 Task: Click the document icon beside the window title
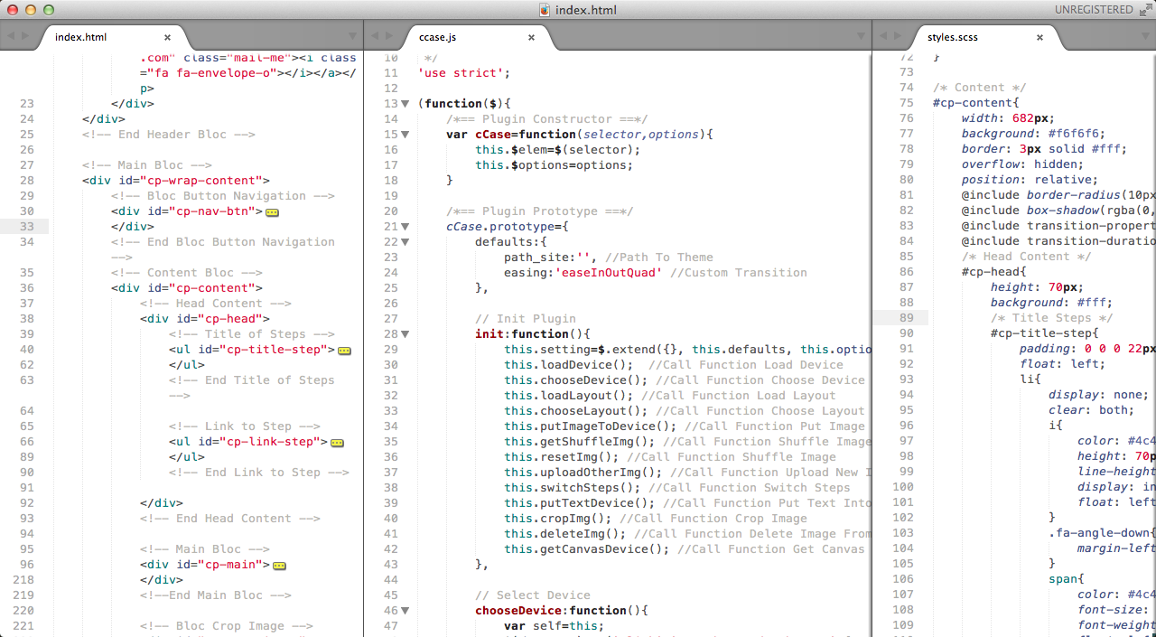pos(545,10)
